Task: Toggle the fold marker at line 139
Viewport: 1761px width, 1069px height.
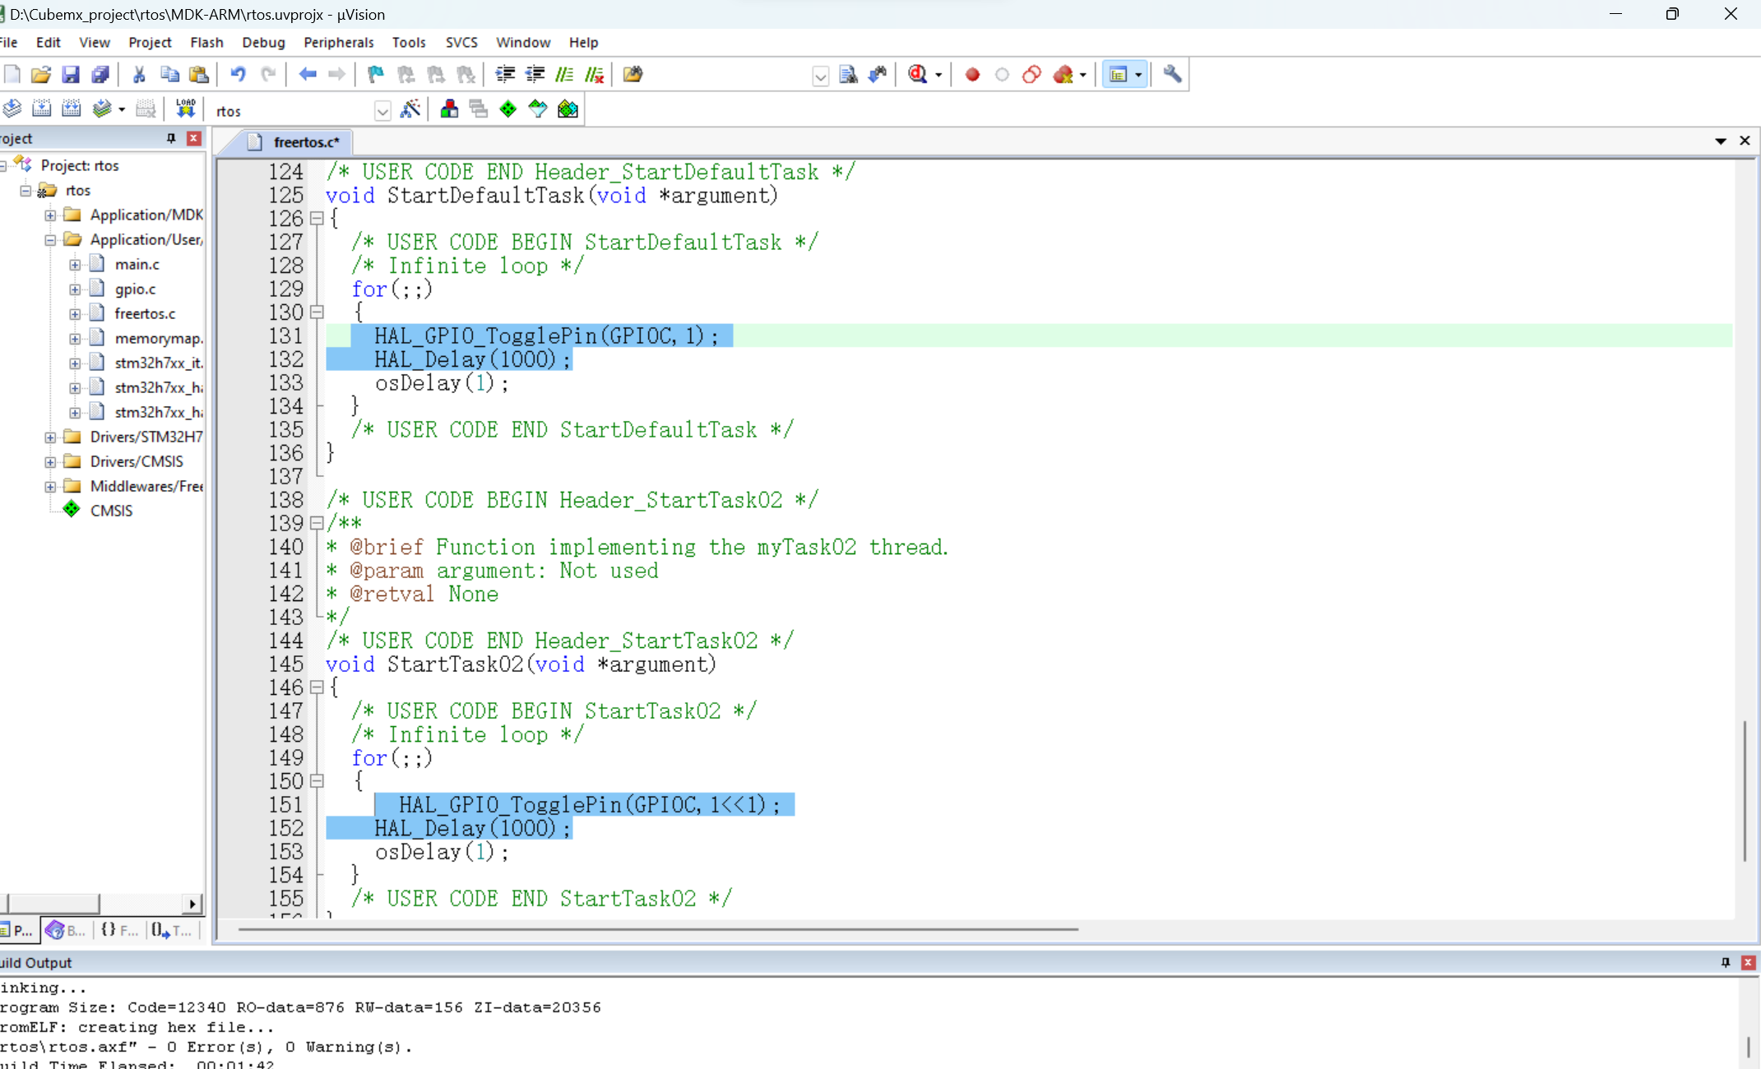Action: pyautogui.click(x=317, y=523)
